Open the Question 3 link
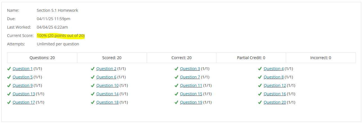 (190, 69)
